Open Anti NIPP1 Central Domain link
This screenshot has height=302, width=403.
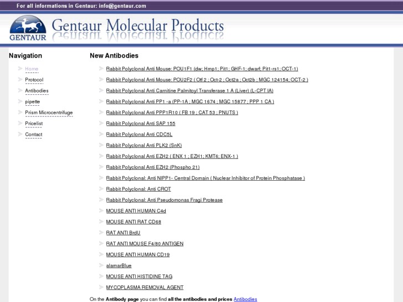(x=206, y=178)
